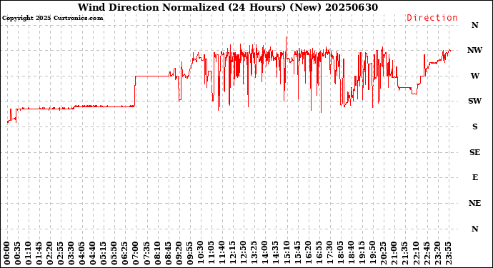Image resolution: width=493 pixels, height=268 pixels.
Task: Click the '09:20' time label
Action: (179, 253)
